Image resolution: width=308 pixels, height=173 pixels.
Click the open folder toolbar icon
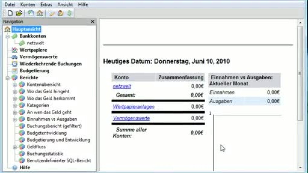19,13
